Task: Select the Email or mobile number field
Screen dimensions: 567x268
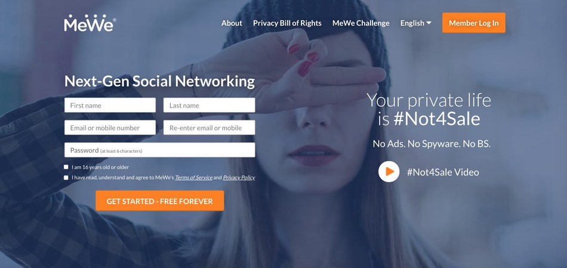Action: tap(110, 128)
